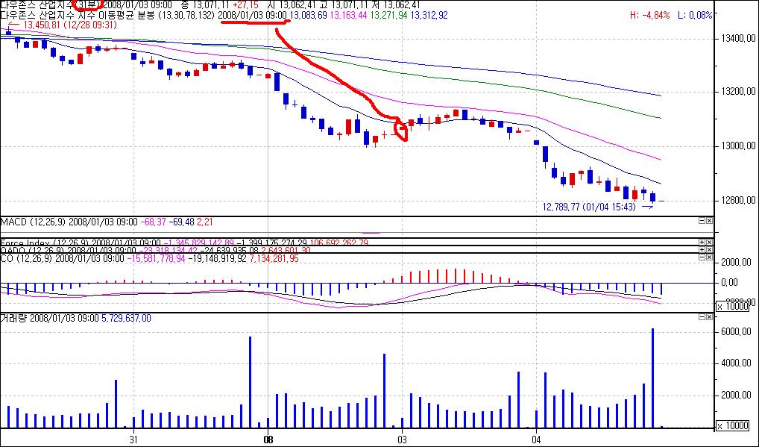
Task: Collapse the 거래량 volume panel
Action: tap(702, 317)
